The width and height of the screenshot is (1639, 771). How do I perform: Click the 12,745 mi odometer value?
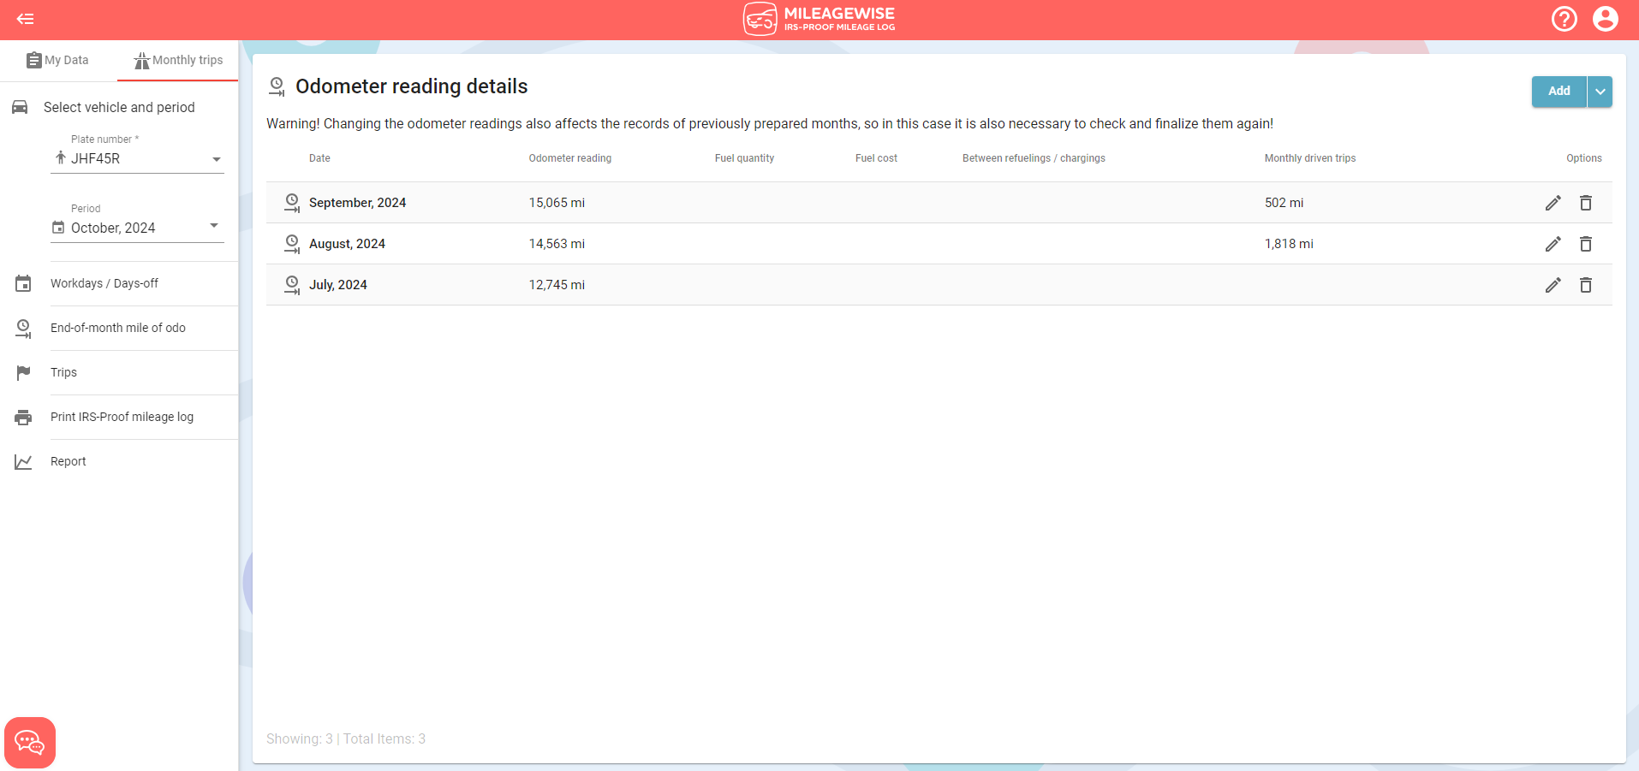[557, 285]
